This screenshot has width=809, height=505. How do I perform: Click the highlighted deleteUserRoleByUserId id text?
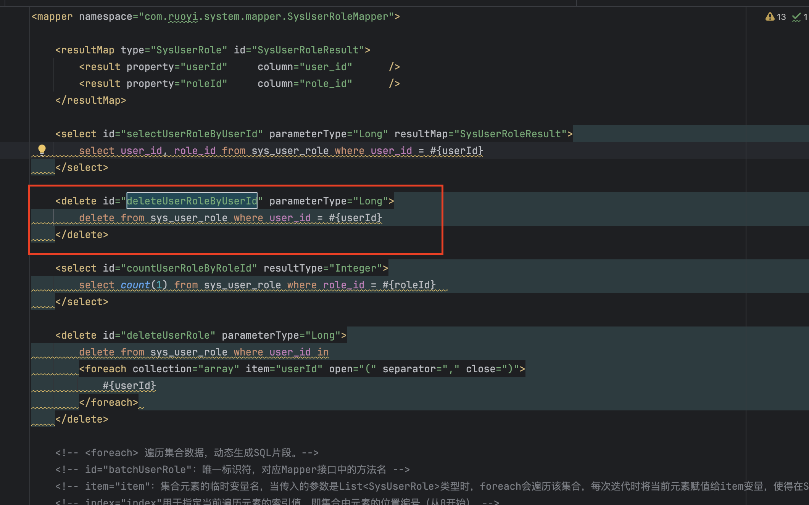pos(192,201)
